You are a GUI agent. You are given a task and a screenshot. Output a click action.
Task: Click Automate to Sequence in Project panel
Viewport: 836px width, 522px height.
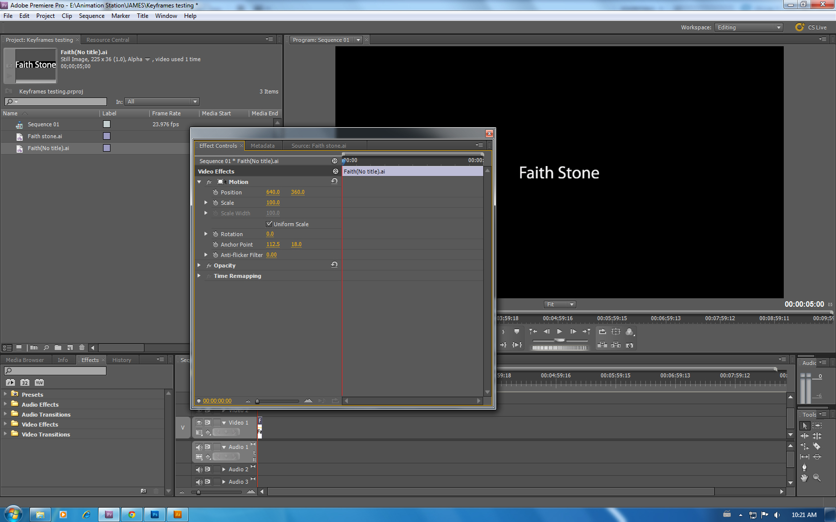click(34, 348)
